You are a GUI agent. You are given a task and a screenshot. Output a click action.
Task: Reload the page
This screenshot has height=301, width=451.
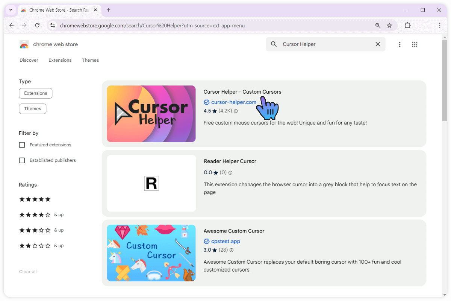pyautogui.click(x=37, y=25)
